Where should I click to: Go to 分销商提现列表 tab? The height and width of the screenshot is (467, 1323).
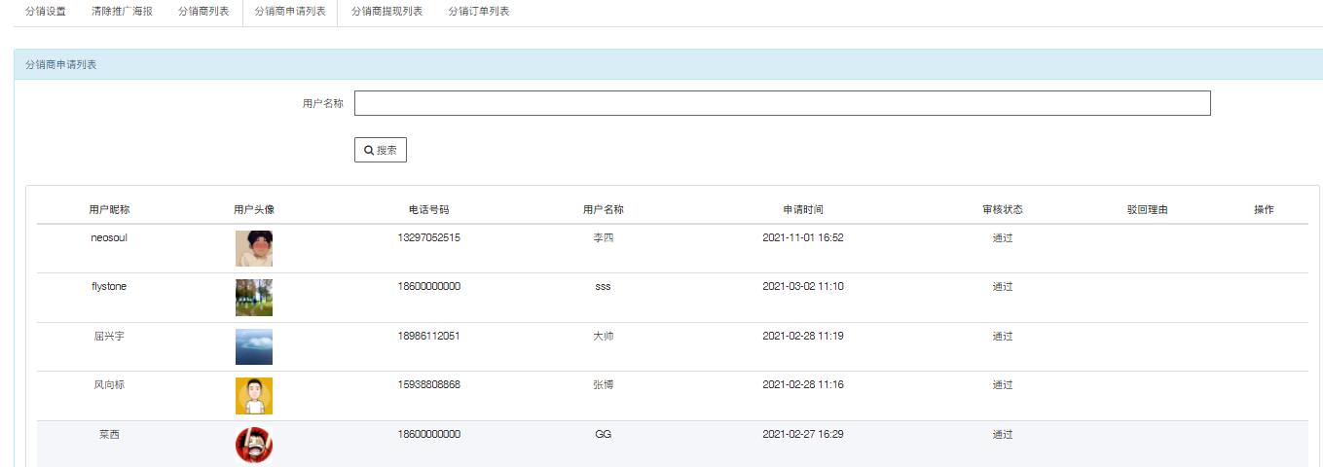pyautogui.click(x=386, y=12)
